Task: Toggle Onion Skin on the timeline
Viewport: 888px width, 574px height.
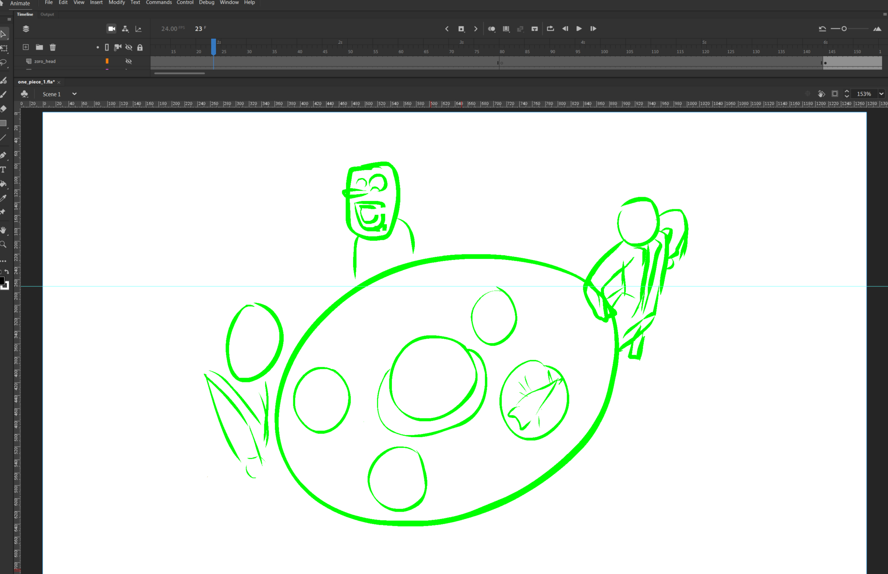Action: coord(491,29)
